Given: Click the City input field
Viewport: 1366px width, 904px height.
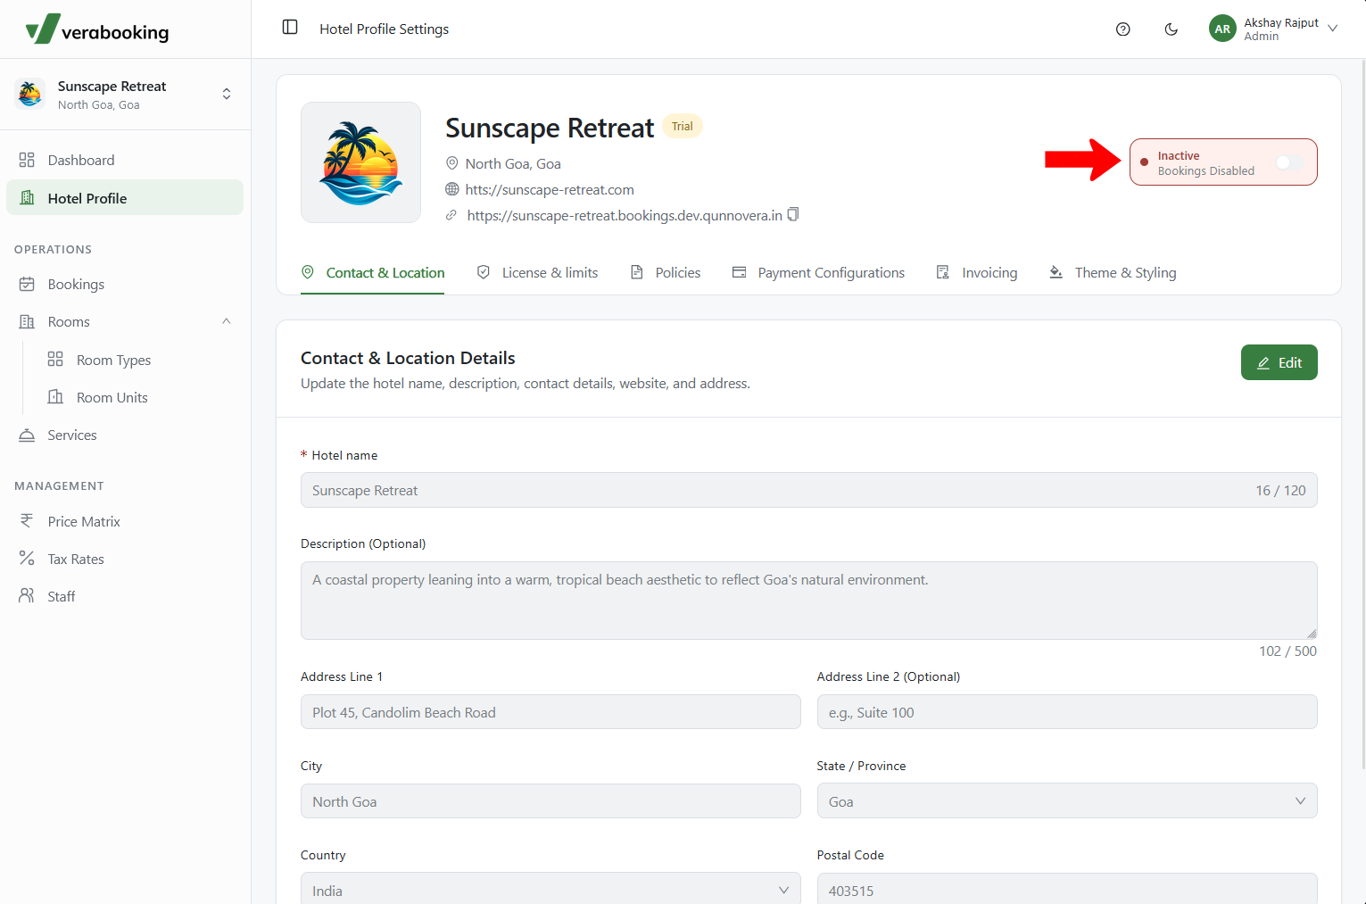Looking at the screenshot, I should click(551, 801).
